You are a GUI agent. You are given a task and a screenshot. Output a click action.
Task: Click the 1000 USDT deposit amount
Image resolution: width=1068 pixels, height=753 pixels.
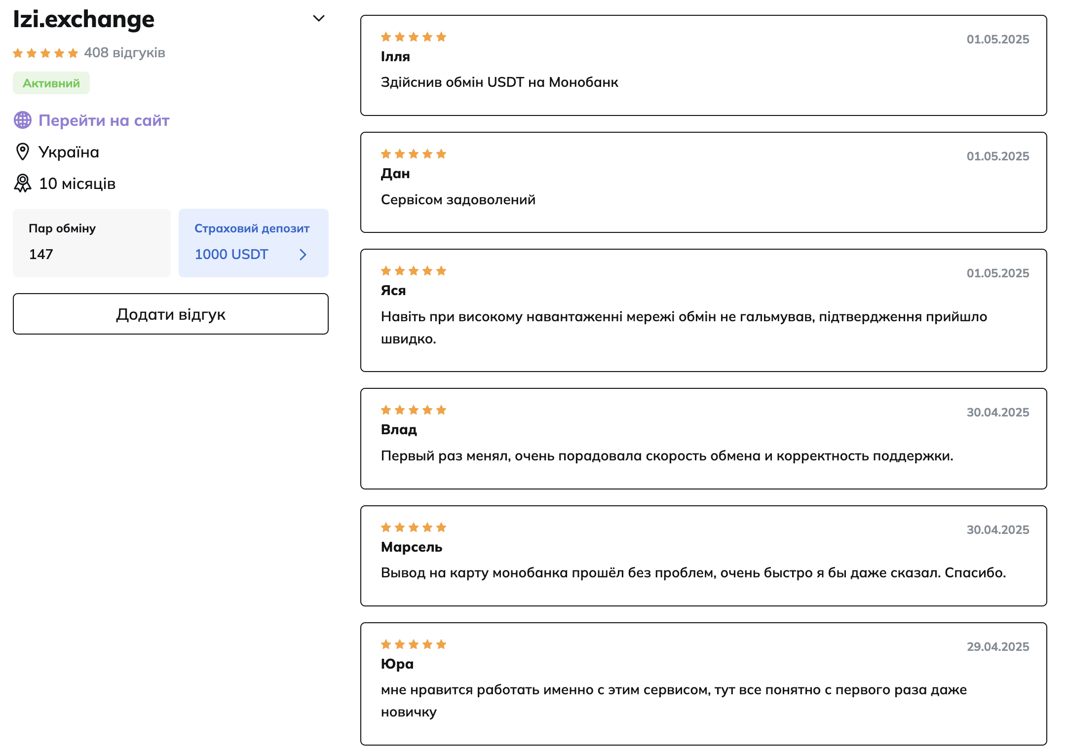[x=231, y=255]
